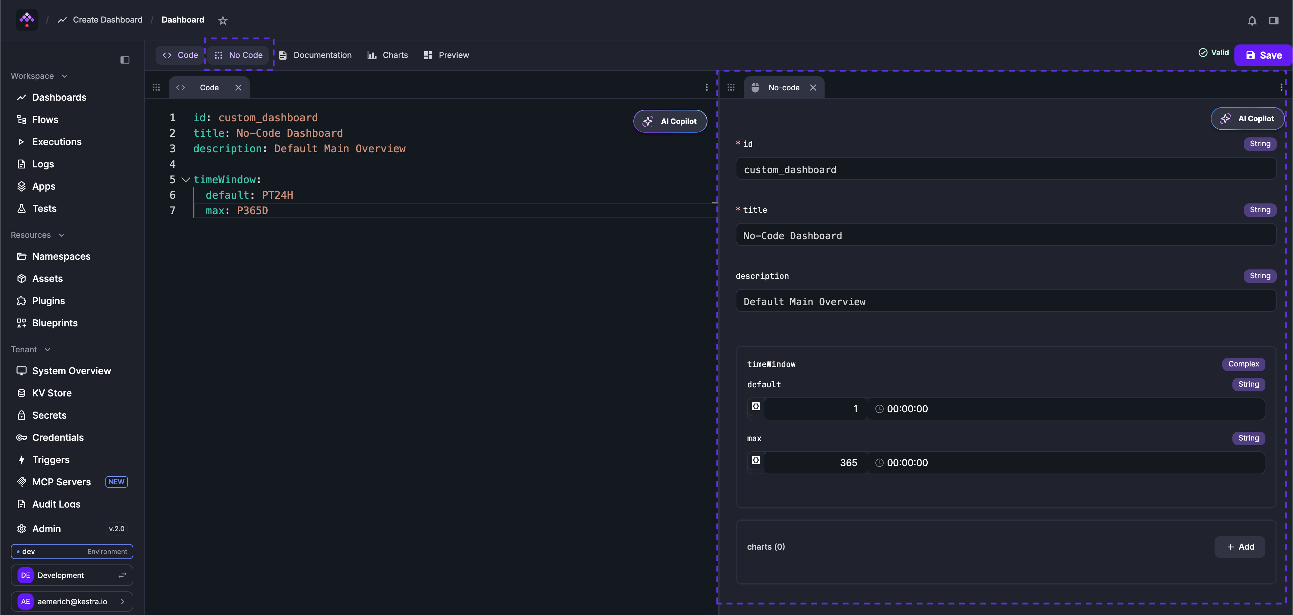The height and width of the screenshot is (615, 1293).
Task: Open AI Copilot in code editor
Action: tap(670, 121)
